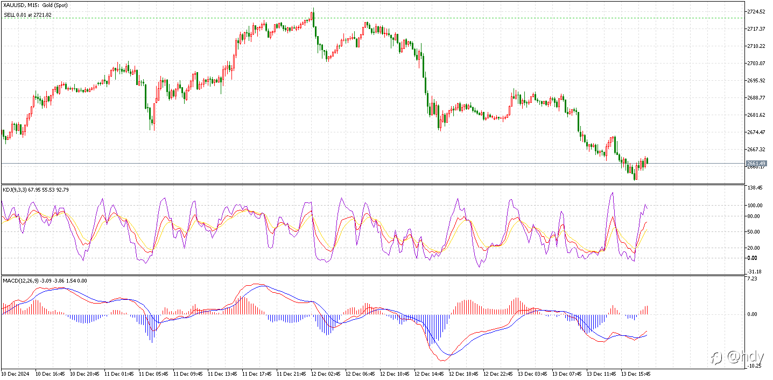The image size is (773, 380).
Task: Click the 7.23 label on MACD scale
Action: pyautogui.click(x=753, y=278)
